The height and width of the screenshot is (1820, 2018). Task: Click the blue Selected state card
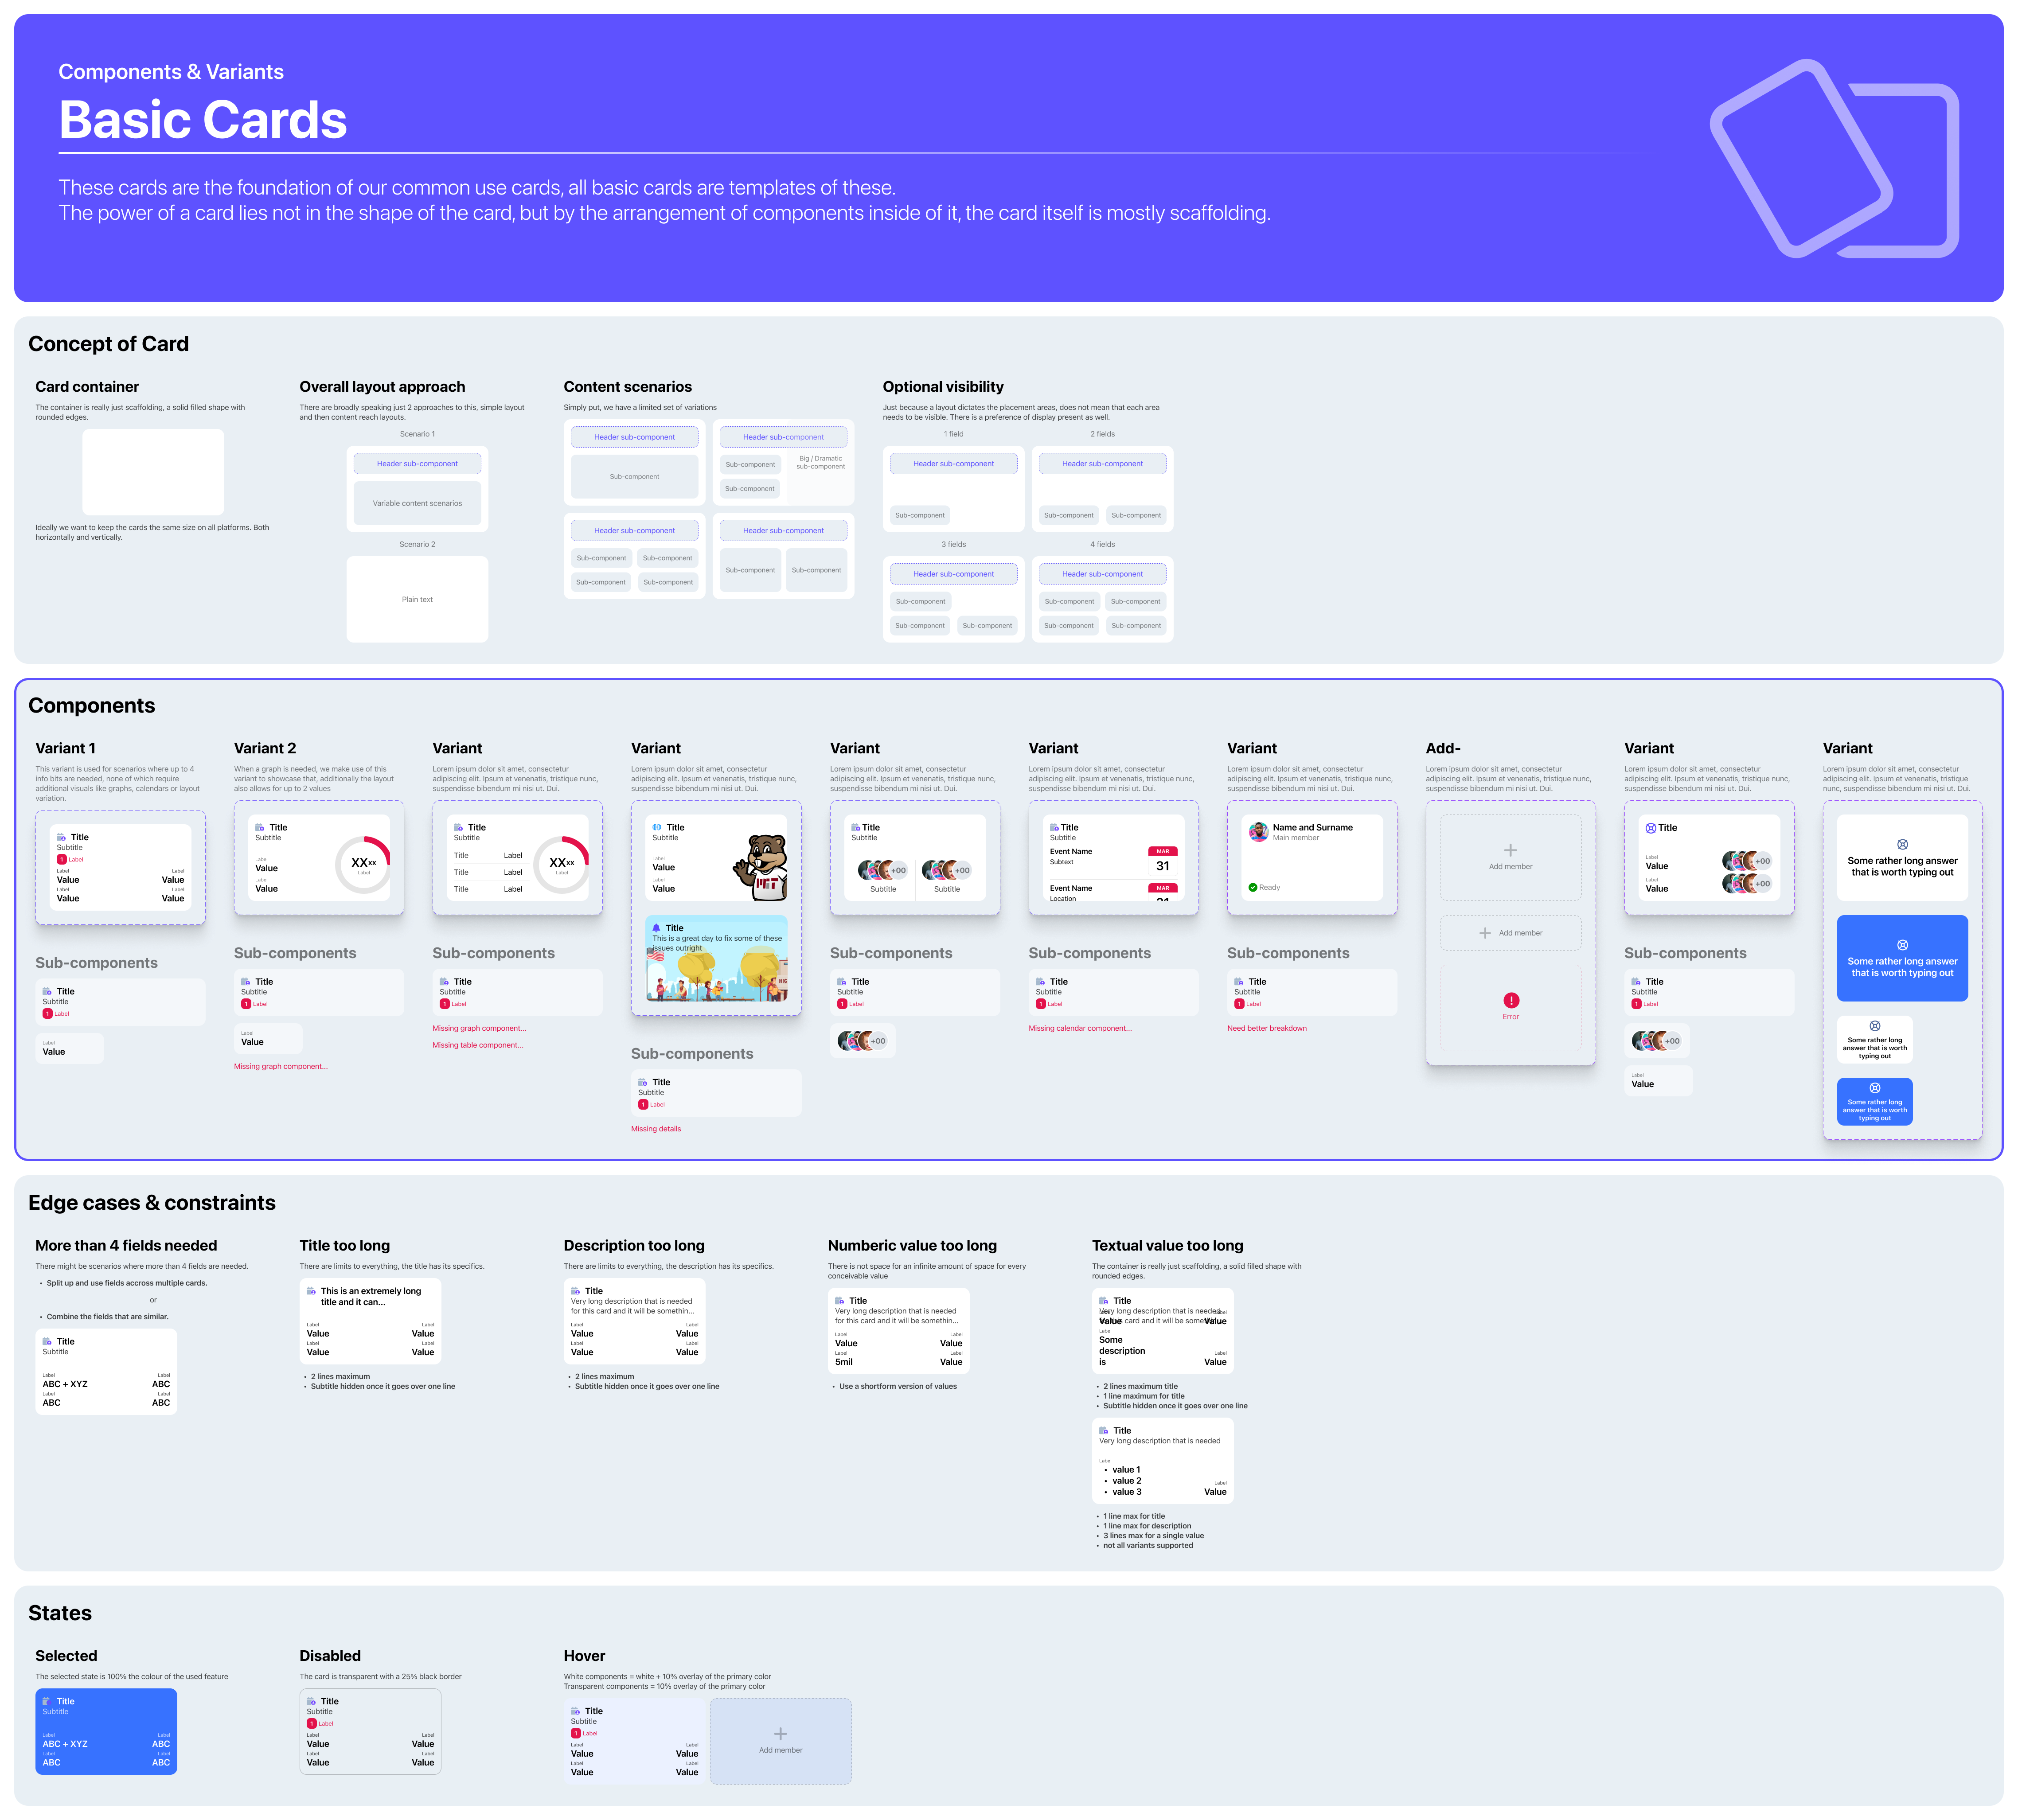106,1732
